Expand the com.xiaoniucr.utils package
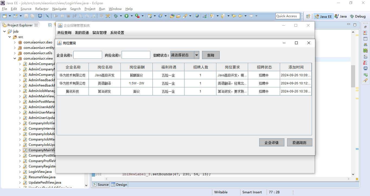 (x=15, y=53)
